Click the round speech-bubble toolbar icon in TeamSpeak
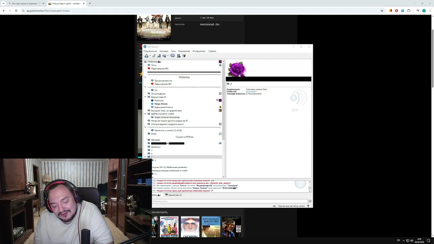 click(173, 56)
